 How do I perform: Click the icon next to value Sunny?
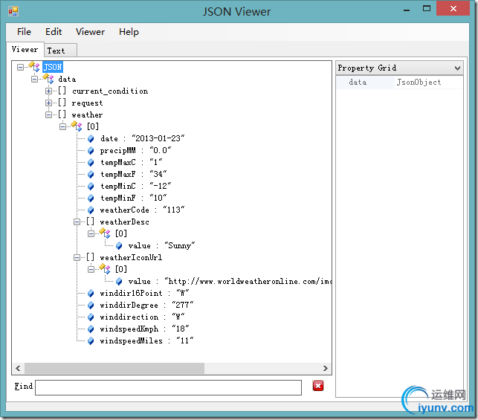pos(119,246)
